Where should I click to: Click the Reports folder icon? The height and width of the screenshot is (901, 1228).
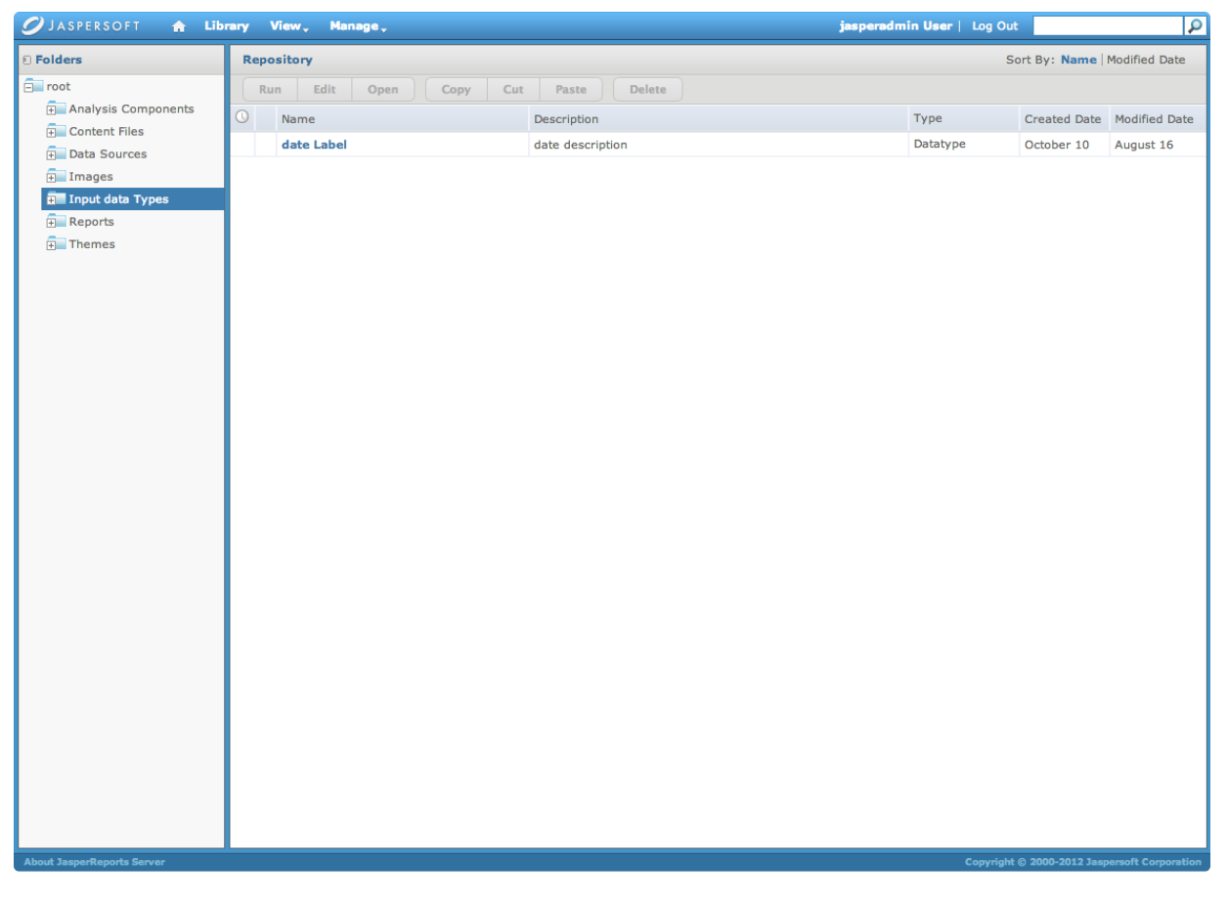pos(60,222)
